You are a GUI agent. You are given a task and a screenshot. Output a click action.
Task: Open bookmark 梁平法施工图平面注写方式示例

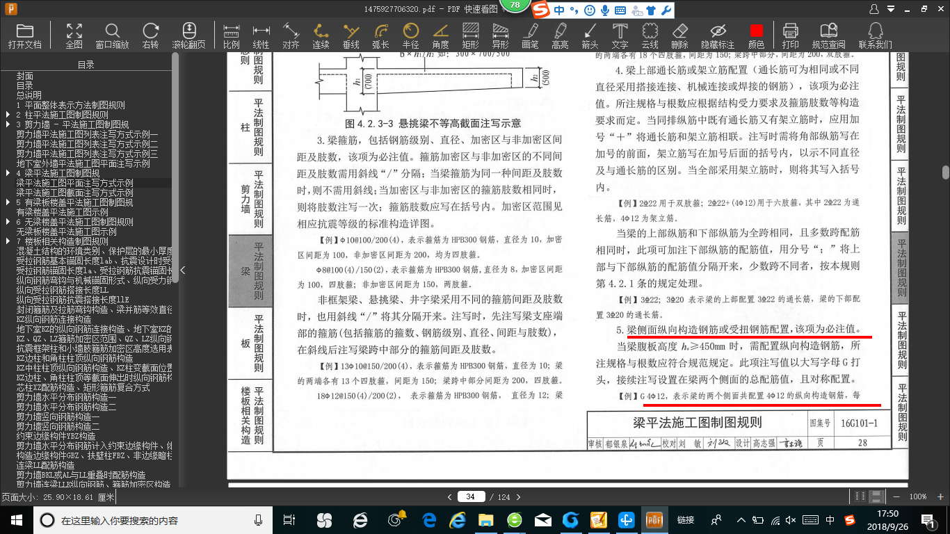click(x=75, y=183)
